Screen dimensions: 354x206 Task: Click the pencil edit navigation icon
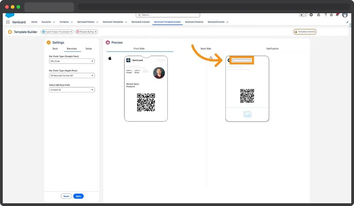[x=347, y=22]
